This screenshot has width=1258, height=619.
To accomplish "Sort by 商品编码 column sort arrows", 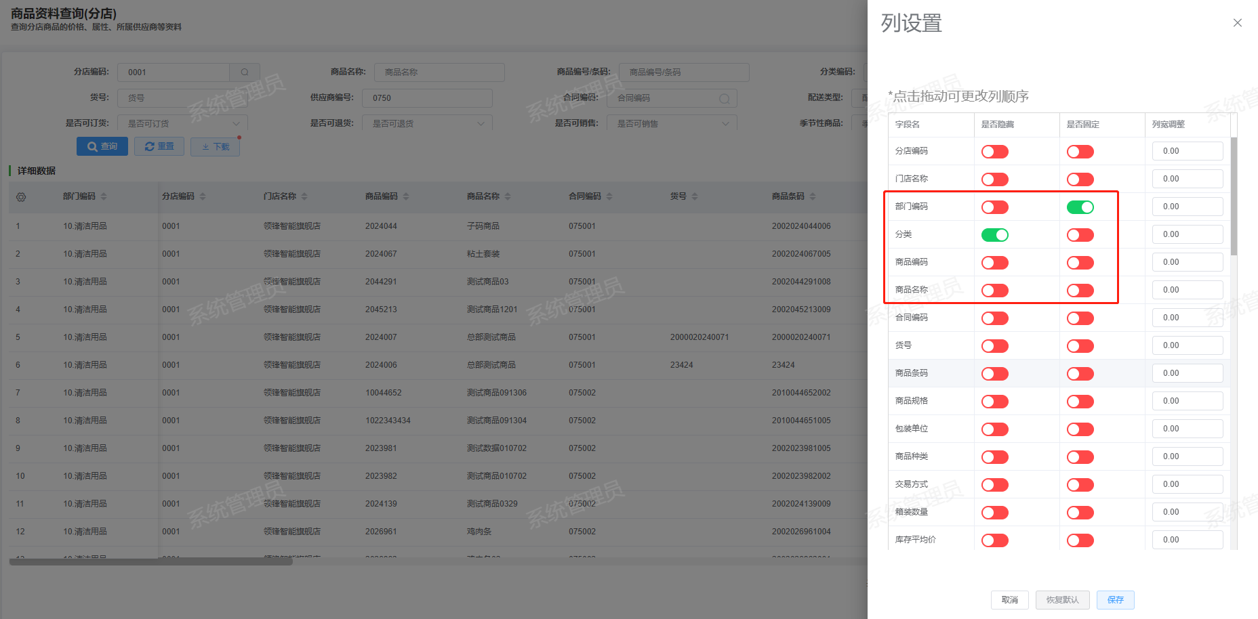I will coord(406,196).
